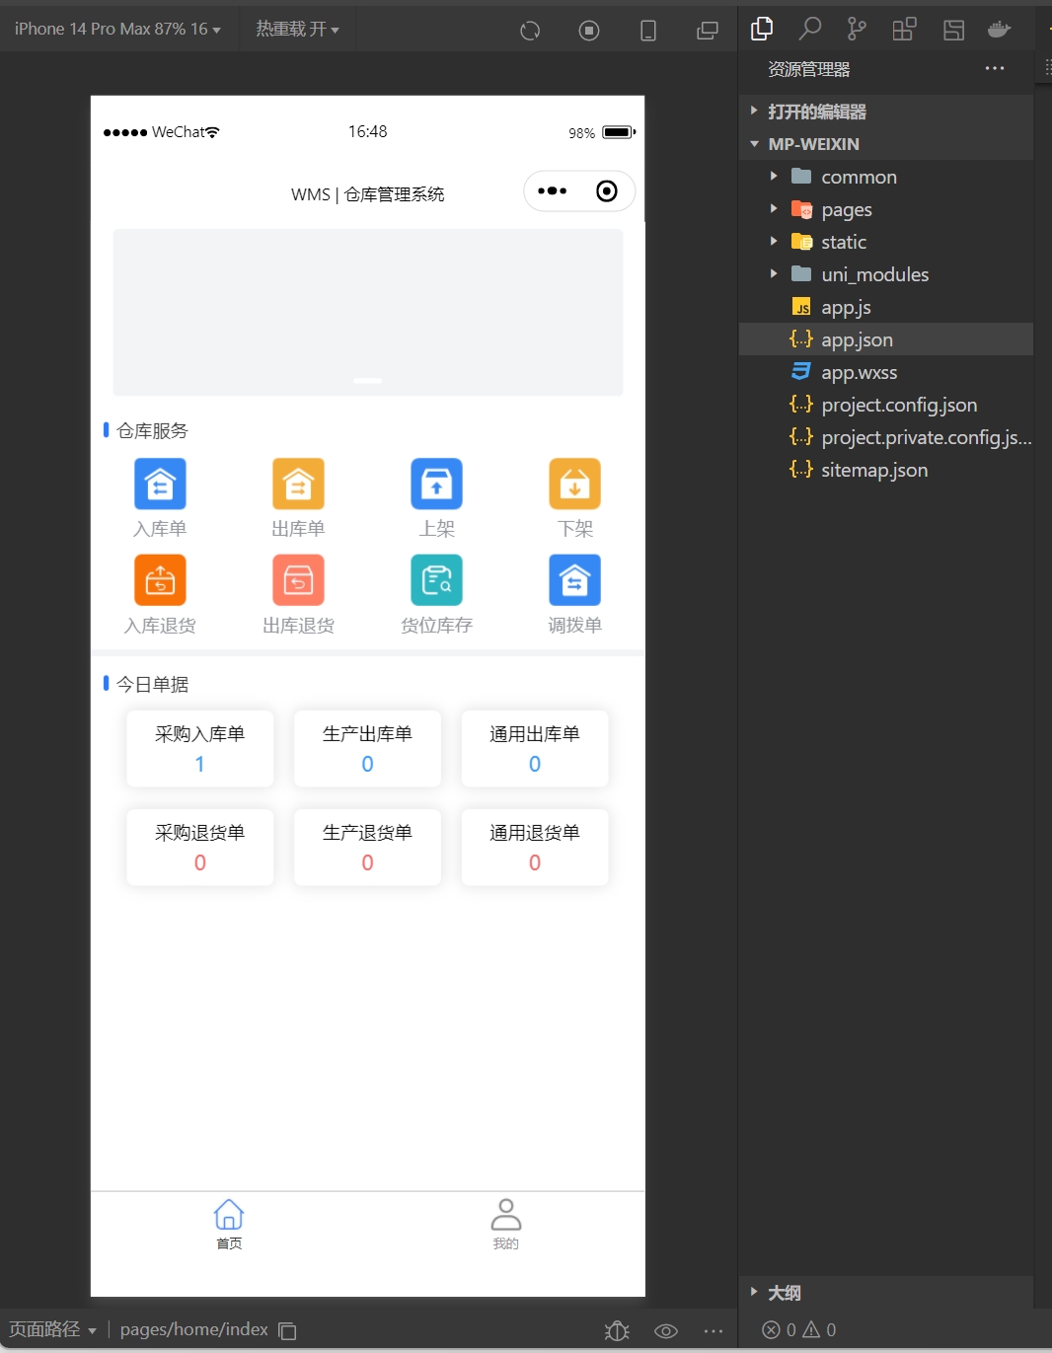The height and width of the screenshot is (1353, 1052).
Task: Open the 货位库存 inventory icon
Action: (x=436, y=580)
